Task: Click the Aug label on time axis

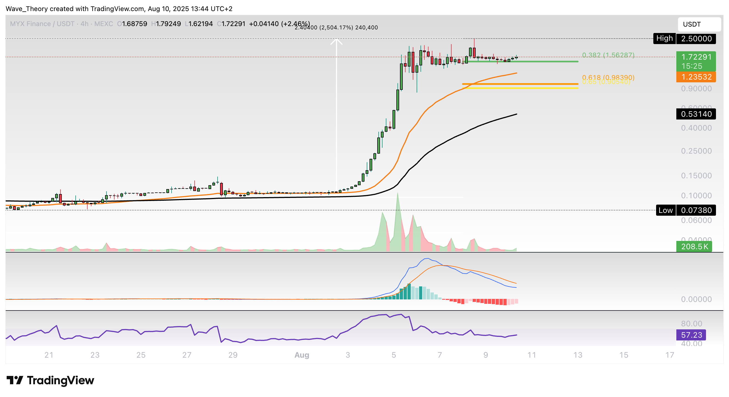Action: (302, 355)
